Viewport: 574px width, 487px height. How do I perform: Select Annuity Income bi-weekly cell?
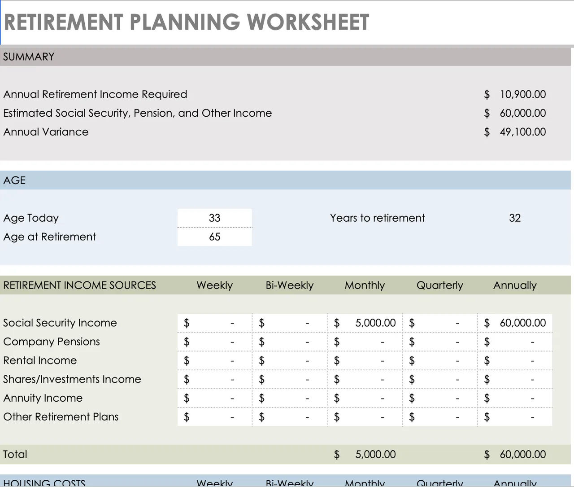coord(290,399)
